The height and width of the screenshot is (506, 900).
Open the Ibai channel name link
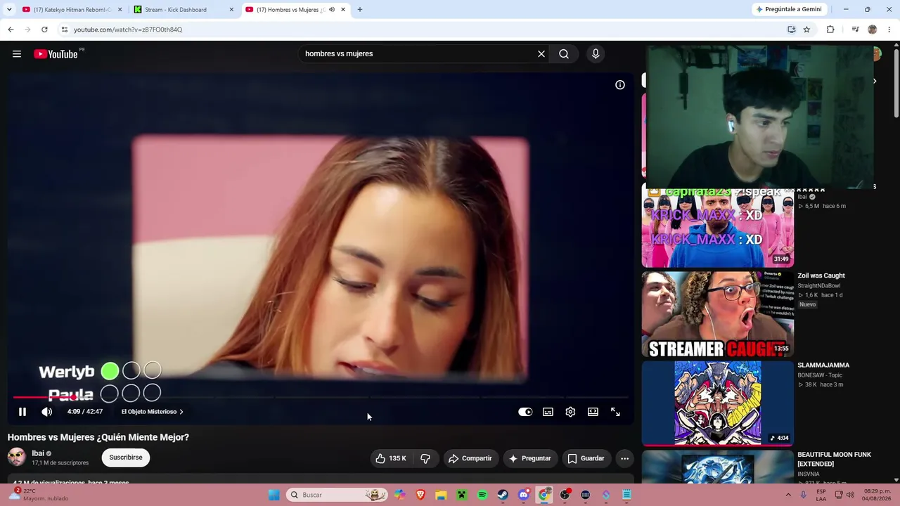click(38, 453)
